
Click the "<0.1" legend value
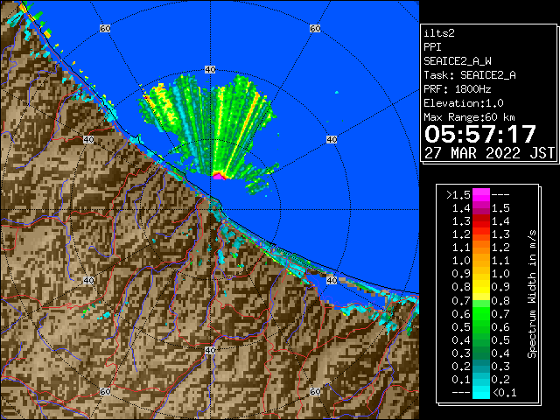(x=505, y=393)
